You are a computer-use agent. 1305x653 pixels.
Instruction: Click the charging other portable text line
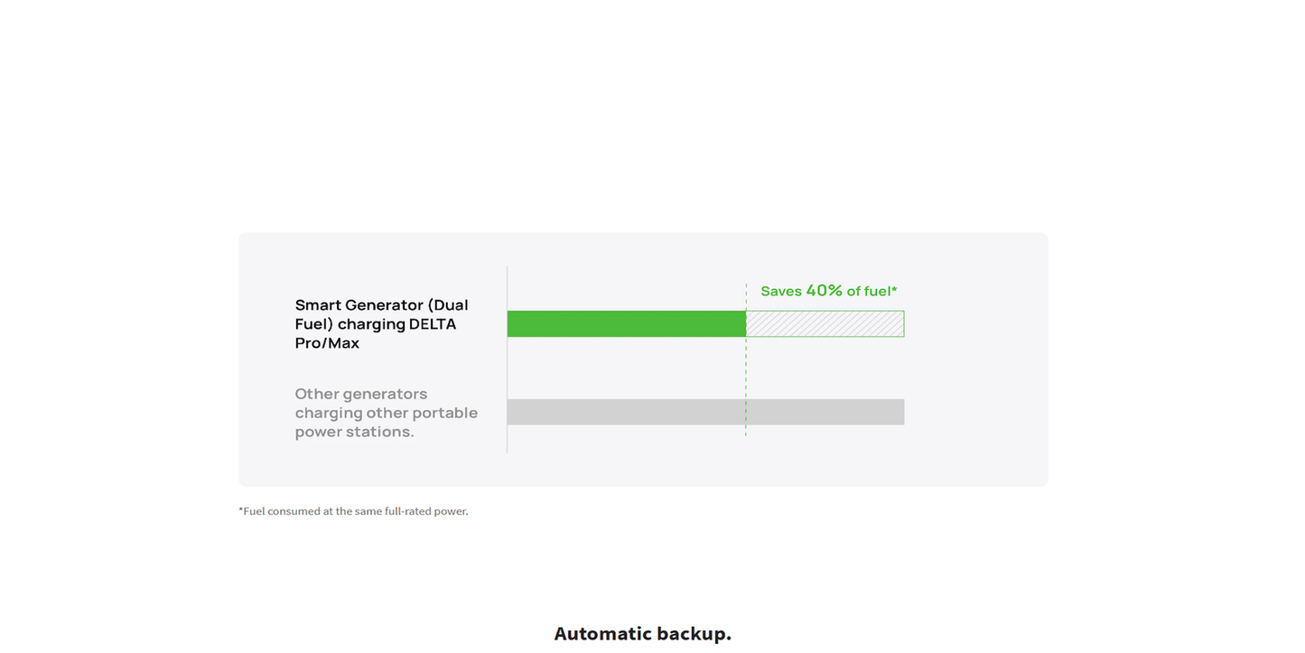[x=386, y=413]
